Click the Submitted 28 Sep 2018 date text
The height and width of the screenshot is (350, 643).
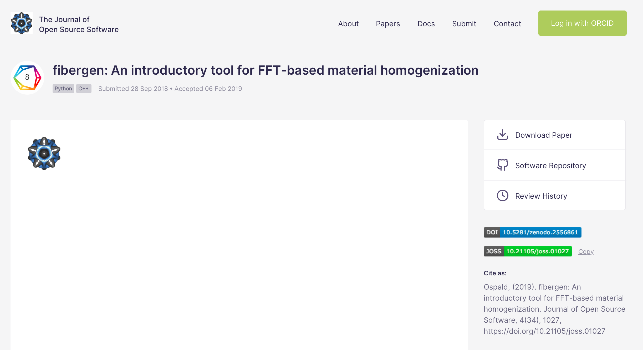tap(133, 89)
